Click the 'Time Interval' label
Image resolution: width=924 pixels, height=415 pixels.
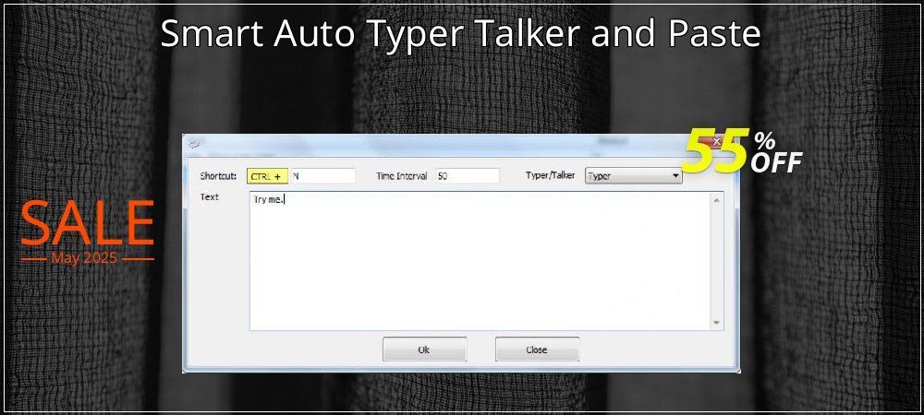(x=401, y=176)
